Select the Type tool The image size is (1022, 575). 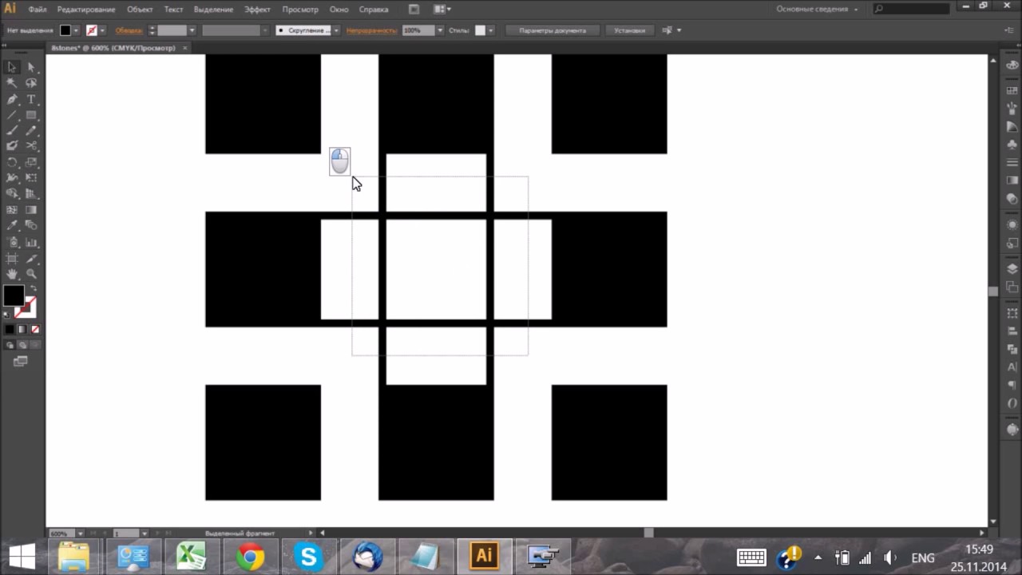(x=31, y=99)
